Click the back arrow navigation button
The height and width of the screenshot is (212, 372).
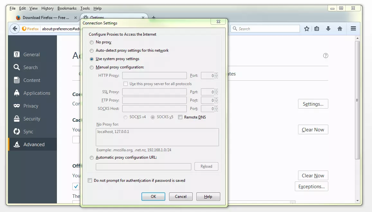(15, 29)
